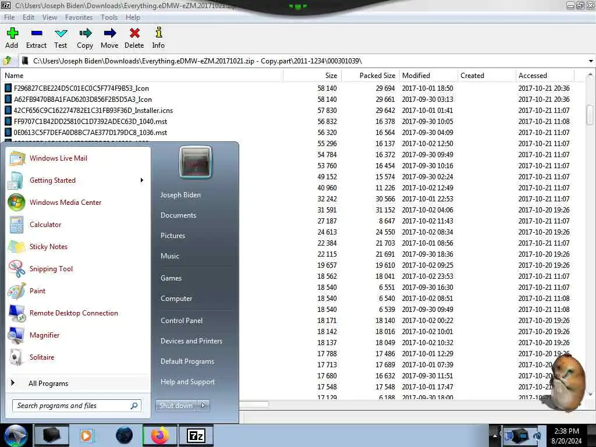596x447 pixels.
Task: Open the Favorites menu
Action: [79, 17]
